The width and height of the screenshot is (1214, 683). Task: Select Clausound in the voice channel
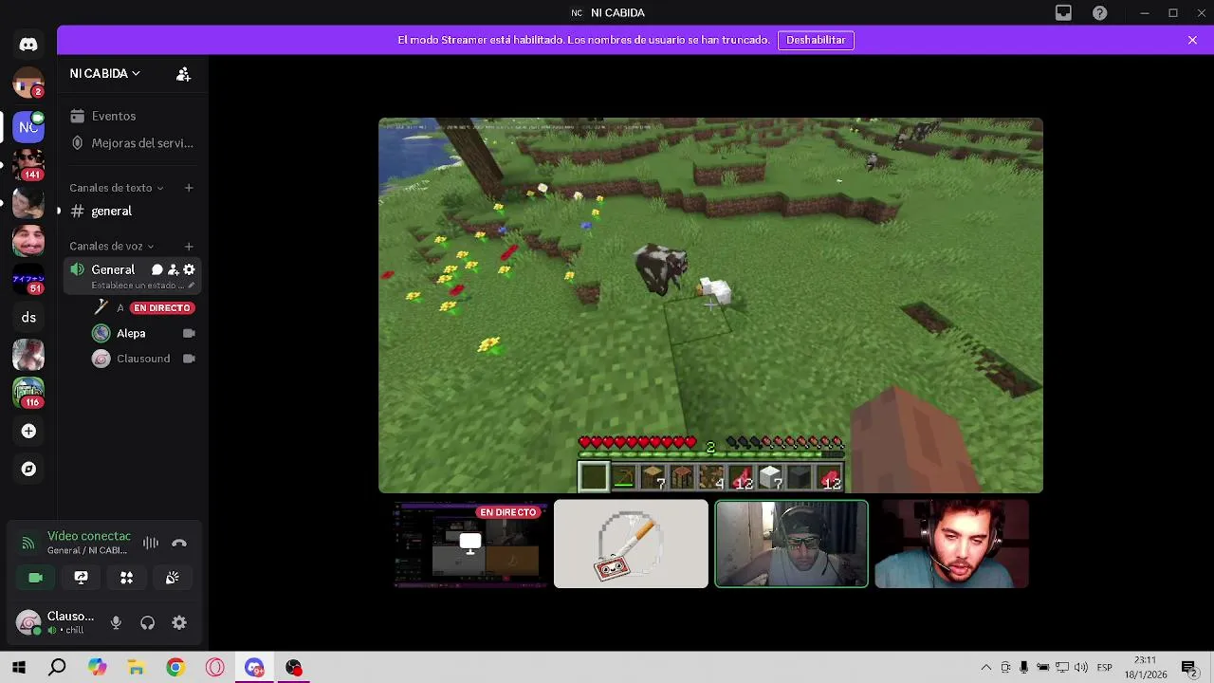(x=142, y=359)
